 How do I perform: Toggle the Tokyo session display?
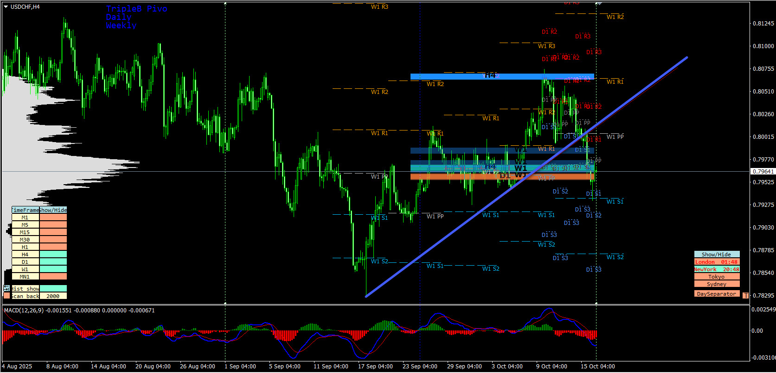(x=717, y=277)
